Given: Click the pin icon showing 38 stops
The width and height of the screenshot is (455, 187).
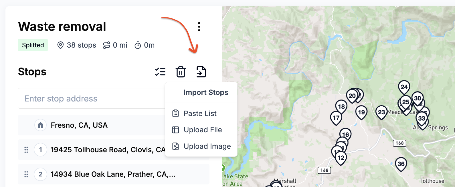Looking at the screenshot, I should 60,45.
